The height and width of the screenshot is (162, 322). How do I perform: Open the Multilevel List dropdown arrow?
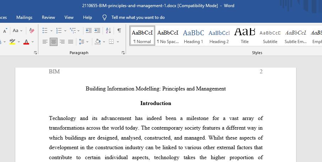[78, 31]
